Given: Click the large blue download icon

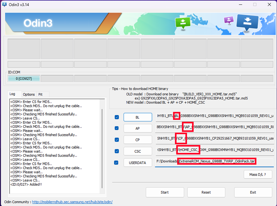Looking at the screenshot, I should (x=247, y=22).
